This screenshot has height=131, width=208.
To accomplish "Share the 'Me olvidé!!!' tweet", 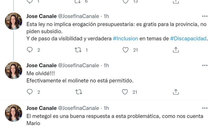I will pyautogui.click(x=176, y=92).
